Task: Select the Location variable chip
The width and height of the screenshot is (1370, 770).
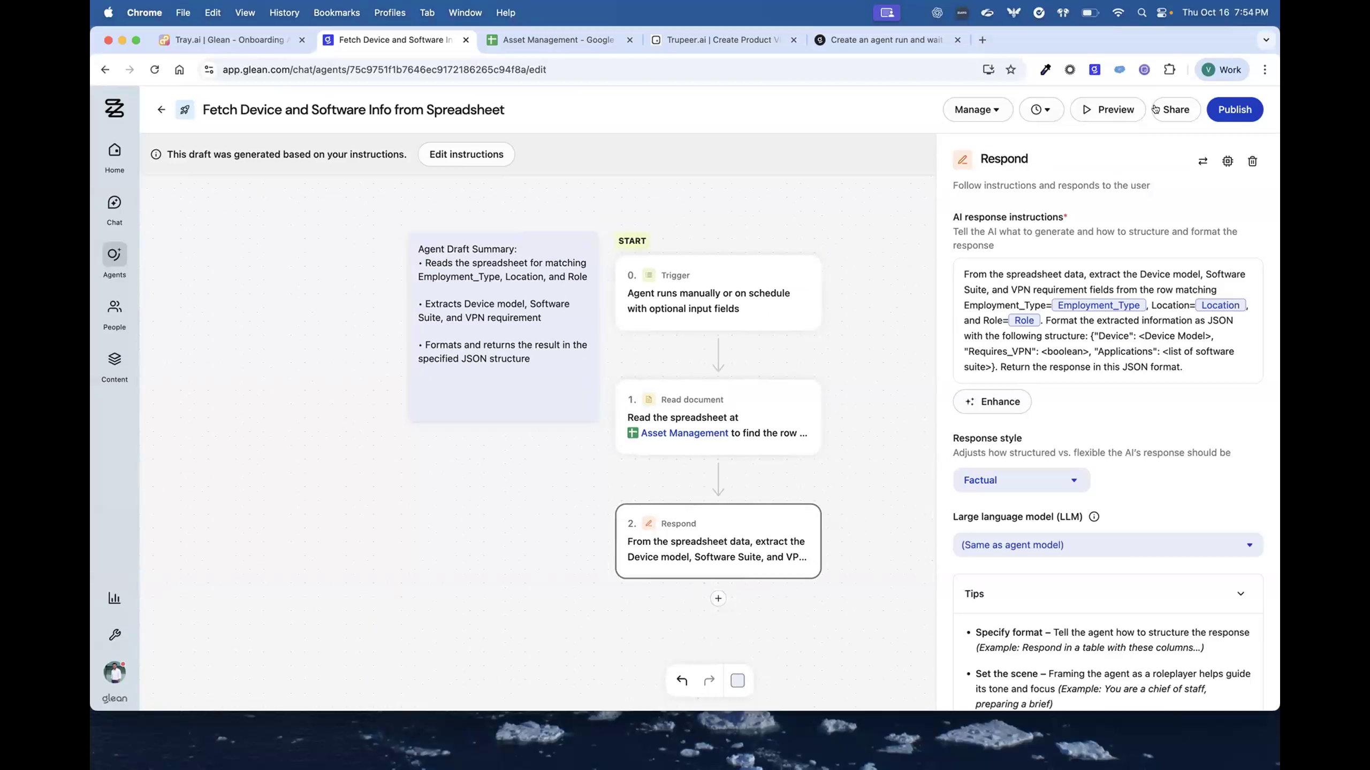Action: [x=1220, y=305]
